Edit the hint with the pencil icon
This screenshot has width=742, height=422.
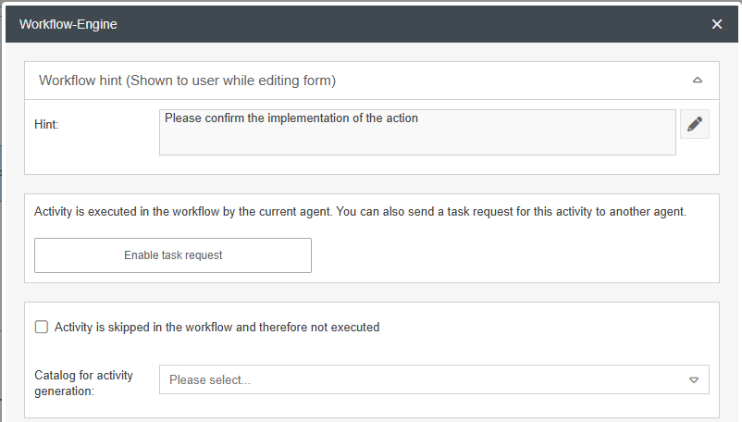(695, 125)
